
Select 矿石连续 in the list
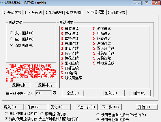click(72, 48)
